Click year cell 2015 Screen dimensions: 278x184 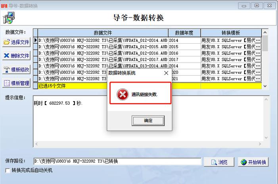184,47
